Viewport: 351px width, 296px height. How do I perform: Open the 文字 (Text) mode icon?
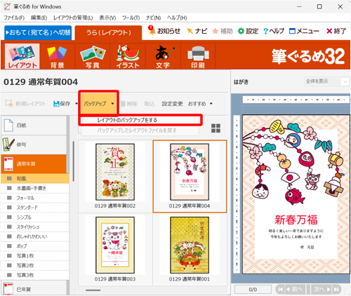pos(163,56)
